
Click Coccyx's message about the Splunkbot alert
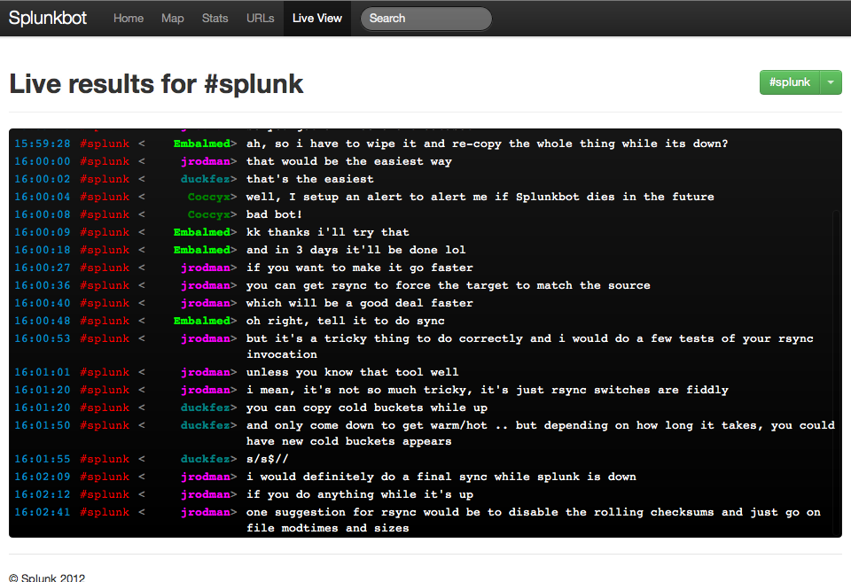click(480, 197)
